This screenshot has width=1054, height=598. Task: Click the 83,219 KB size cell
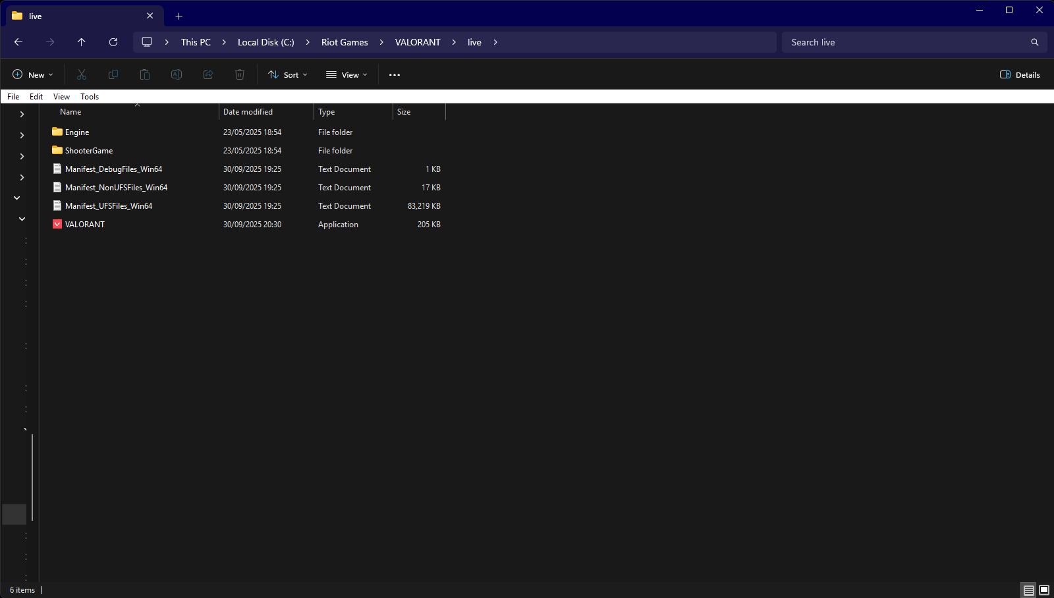click(424, 206)
